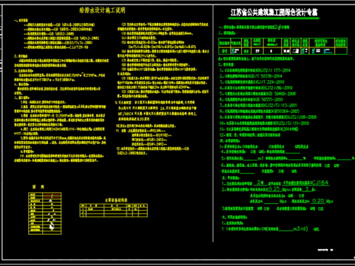355x266 pixels.
Task: Select the underlined pressure value 0.25
Action: 274,189
